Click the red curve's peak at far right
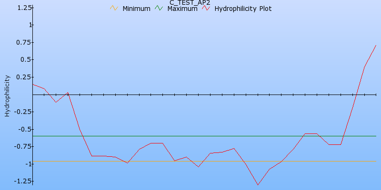Image resolution: width=381 pixels, height=190 pixels. click(x=376, y=46)
